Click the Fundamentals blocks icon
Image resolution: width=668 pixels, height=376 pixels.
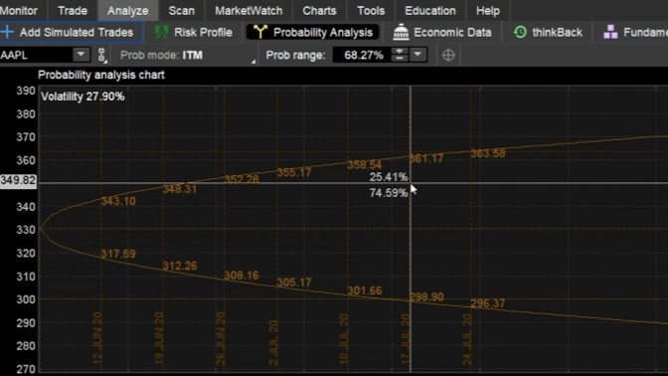[610, 33]
